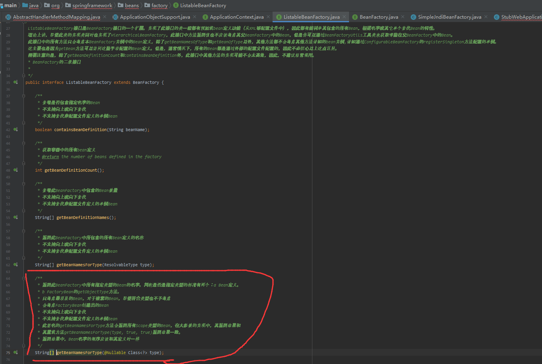The height and width of the screenshot is (364, 542).
Task: Click the @return Javadoc tag
Action: pos(51,157)
